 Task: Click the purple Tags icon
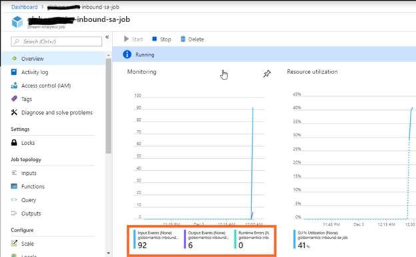click(14, 99)
